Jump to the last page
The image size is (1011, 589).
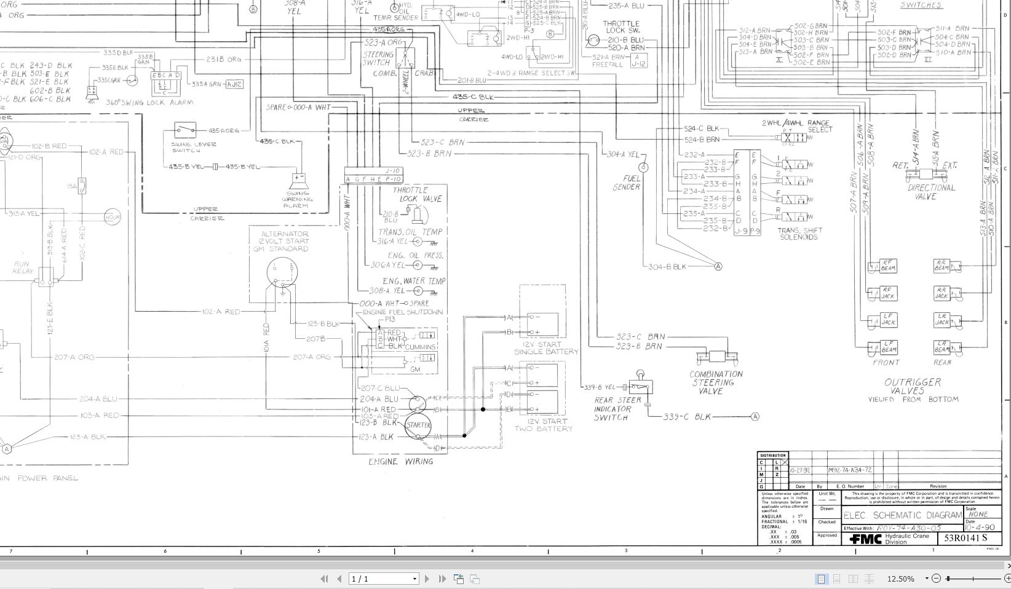coord(442,579)
